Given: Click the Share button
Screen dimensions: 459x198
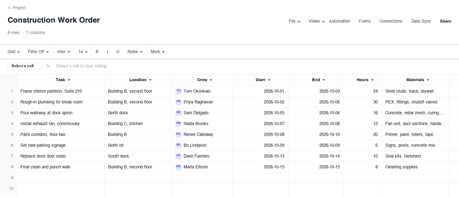Looking at the screenshot, I should pyautogui.click(x=446, y=21).
